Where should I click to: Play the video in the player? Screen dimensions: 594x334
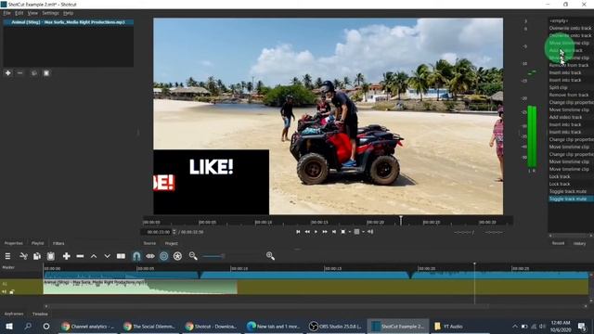tap(316, 232)
